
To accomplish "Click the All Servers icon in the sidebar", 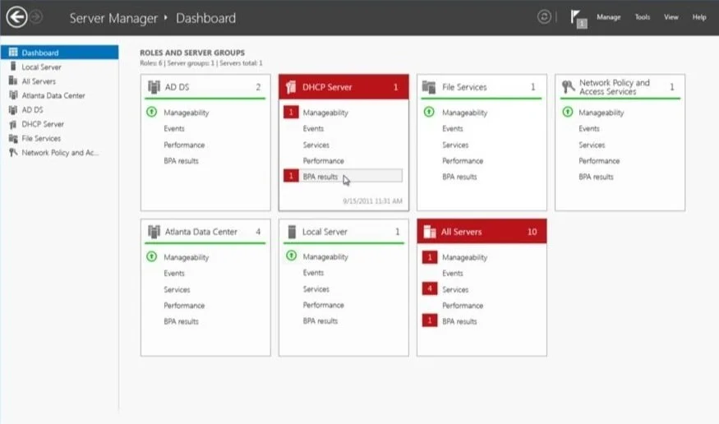I will pyautogui.click(x=13, y=81).
